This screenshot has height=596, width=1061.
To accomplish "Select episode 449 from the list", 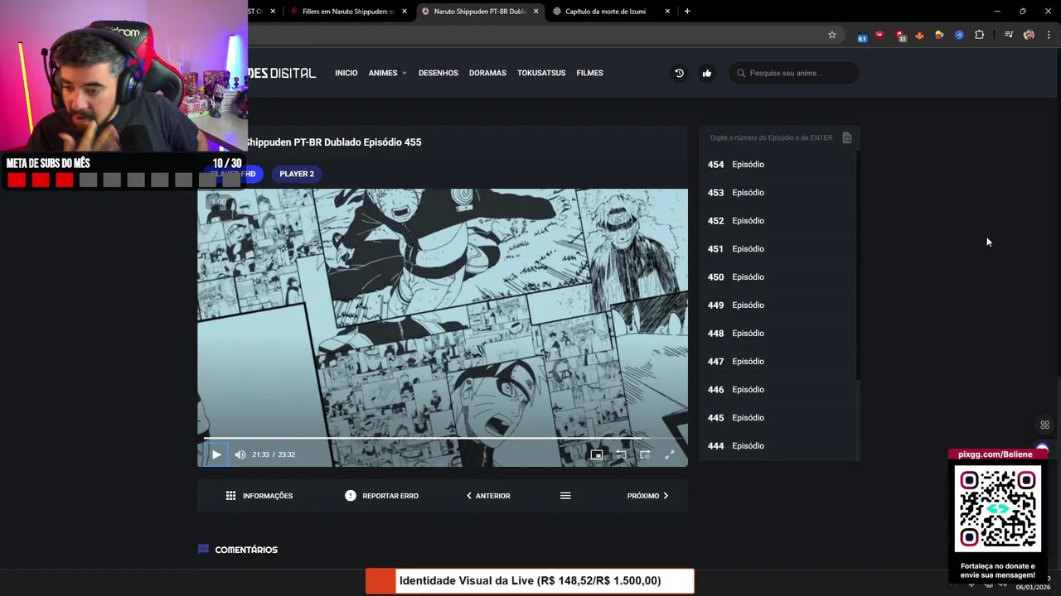I will [x=778, y=305].
